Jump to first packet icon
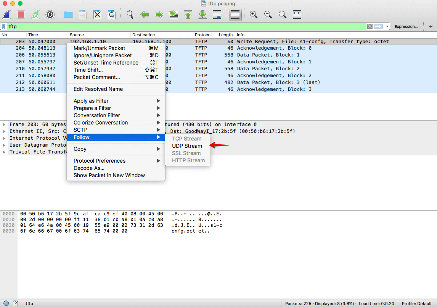This screenshot has width=437, height=307. point(188,15)
